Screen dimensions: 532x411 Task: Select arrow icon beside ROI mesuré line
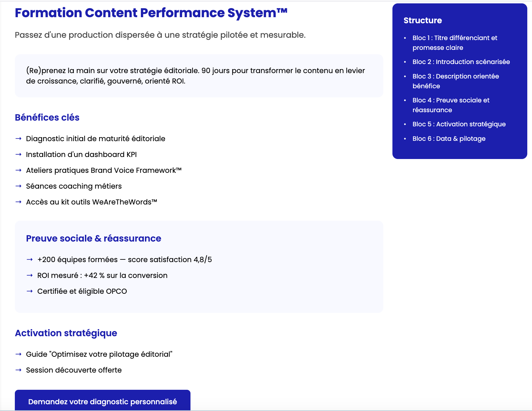[x=30, y=276]
